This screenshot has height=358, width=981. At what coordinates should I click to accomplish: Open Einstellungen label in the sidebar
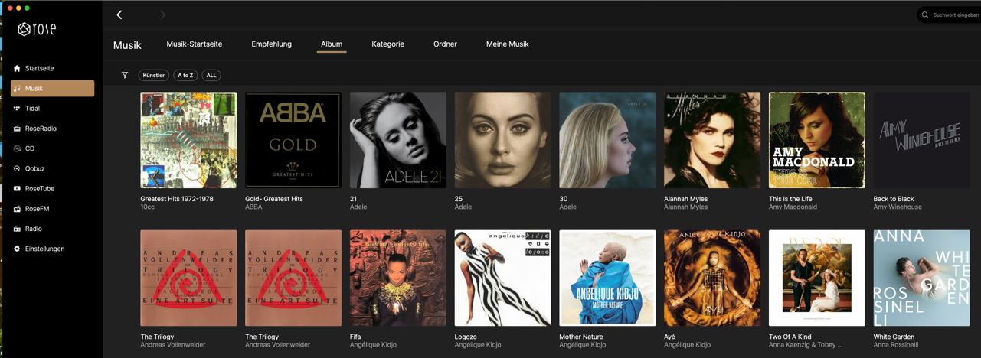coord(44,249)
